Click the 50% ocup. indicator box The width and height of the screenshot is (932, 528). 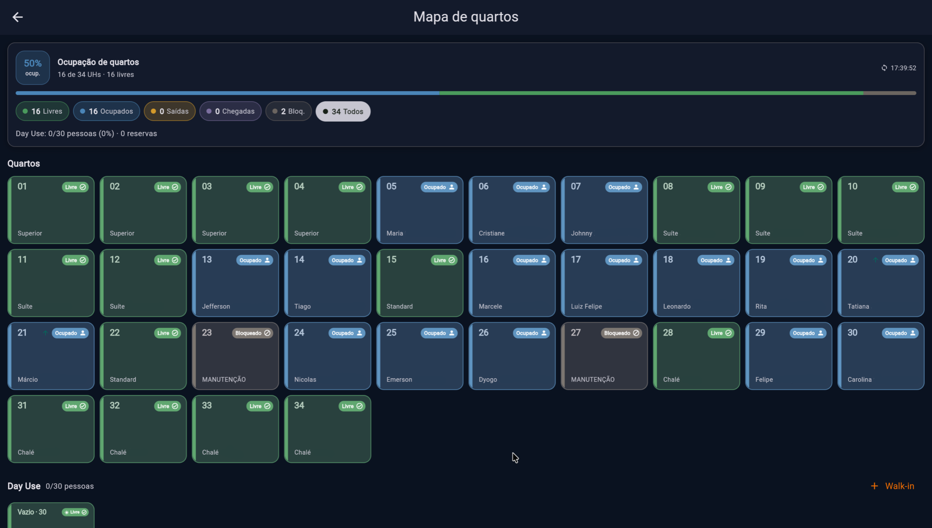[33, 68]
